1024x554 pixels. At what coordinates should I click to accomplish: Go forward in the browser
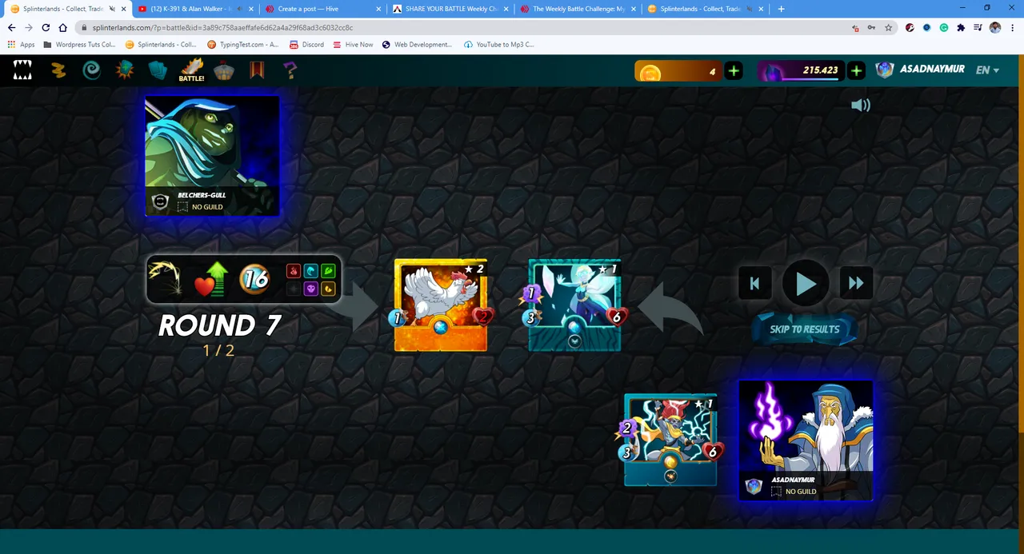tap(29, 27)
